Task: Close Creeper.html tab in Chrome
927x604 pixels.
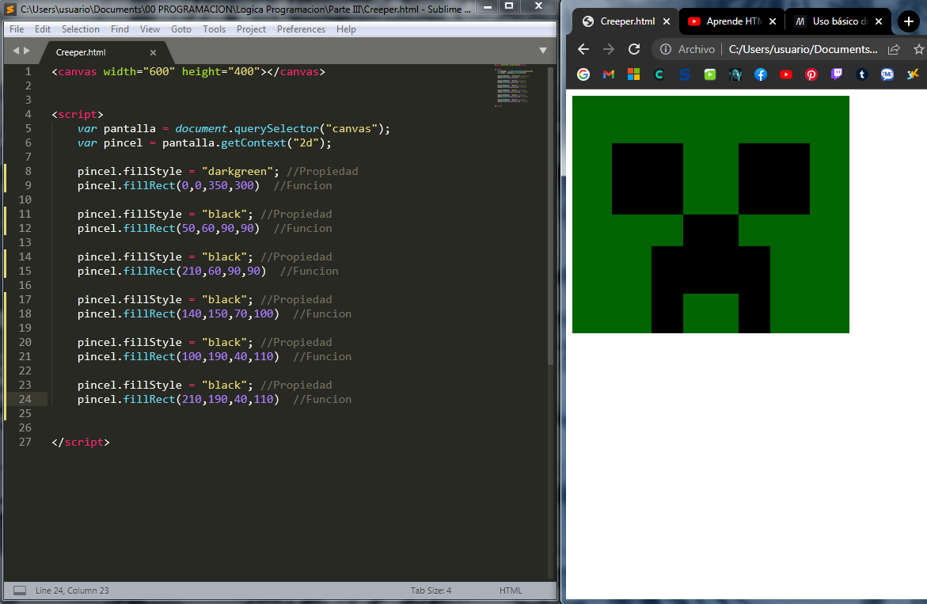Action: (667, 21)
